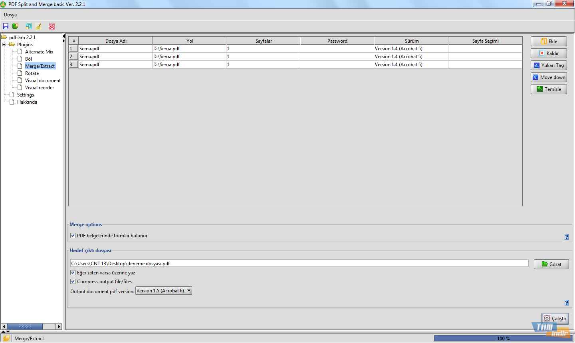Viewport: 575px width, 343px height.
Task: Click the red power exit icon
Action: (52, 26)
